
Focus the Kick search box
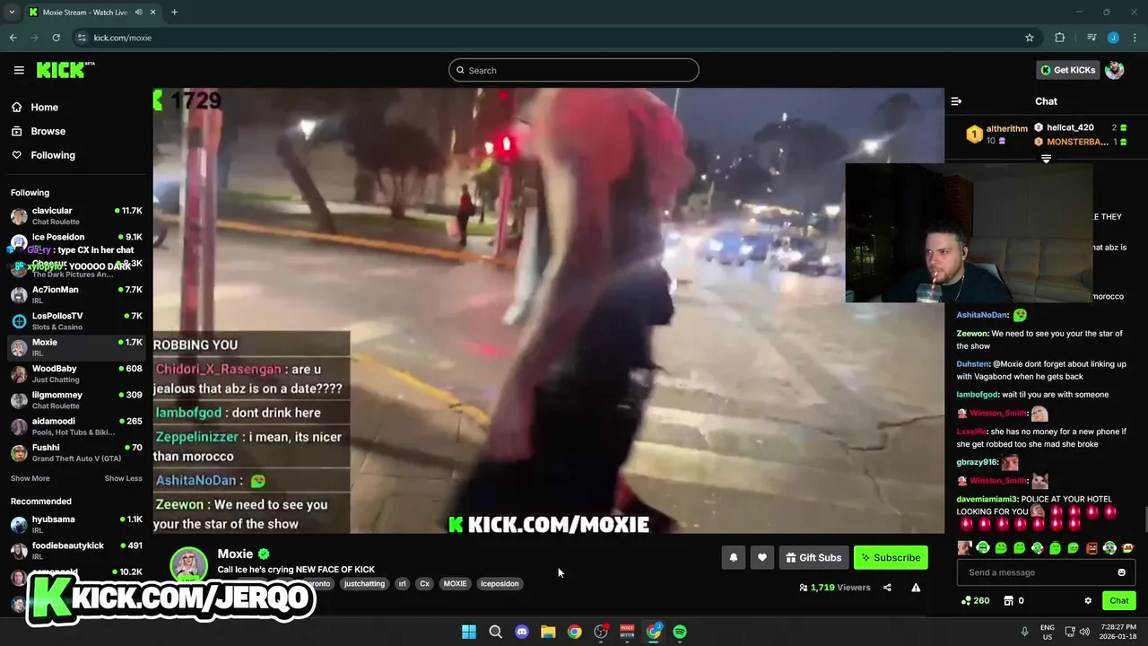point(574,70)
